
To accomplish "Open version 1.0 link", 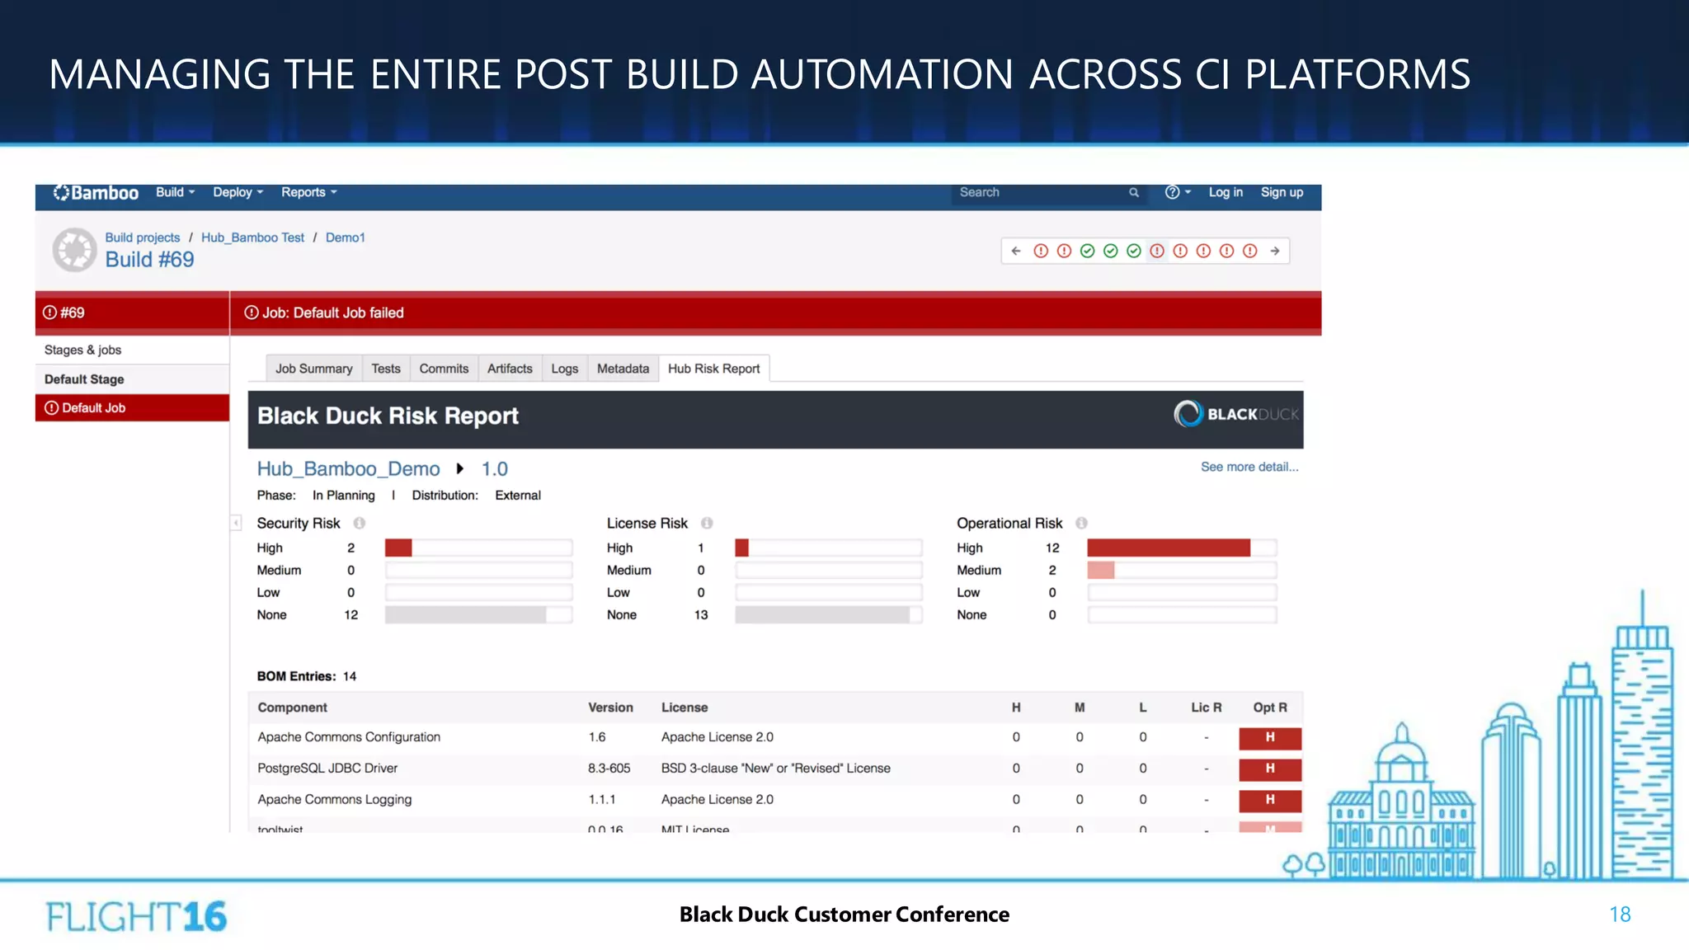I will (x=495, y=469).
